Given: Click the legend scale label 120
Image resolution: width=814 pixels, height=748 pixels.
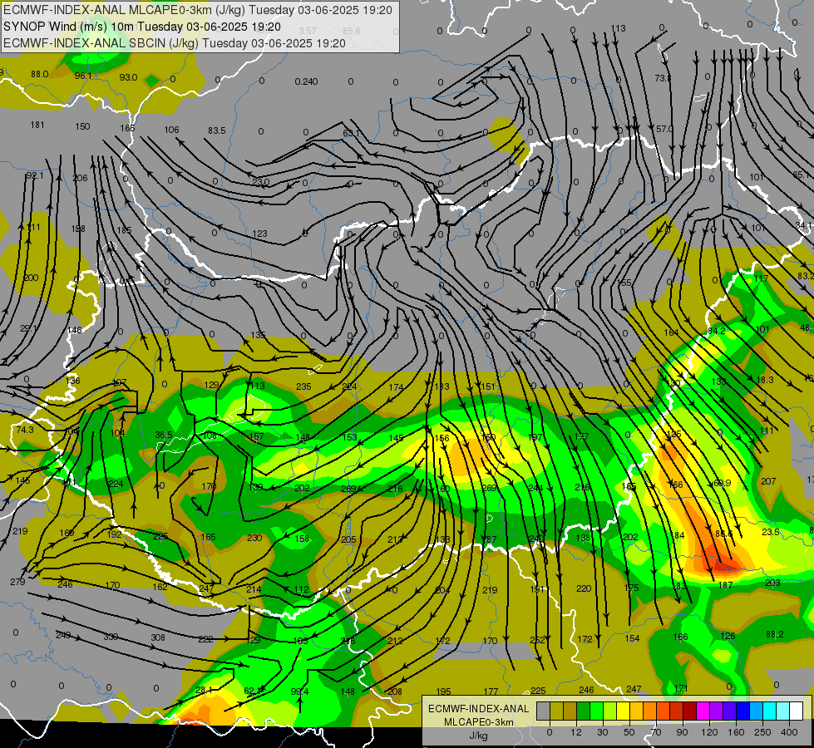Looking at the screenshot, I should pyautogui.click(x=709, y=732).
